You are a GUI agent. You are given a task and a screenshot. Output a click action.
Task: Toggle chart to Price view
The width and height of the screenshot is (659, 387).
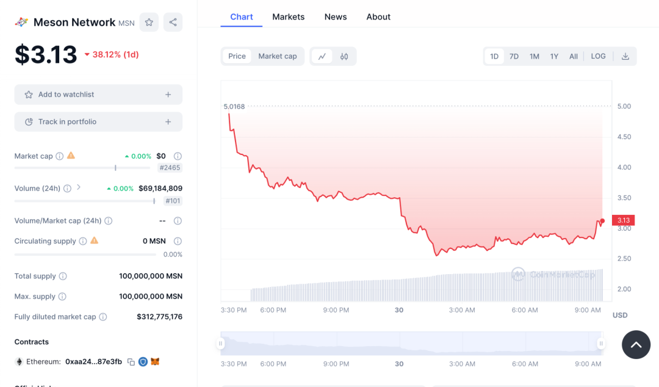click(237, 56)
